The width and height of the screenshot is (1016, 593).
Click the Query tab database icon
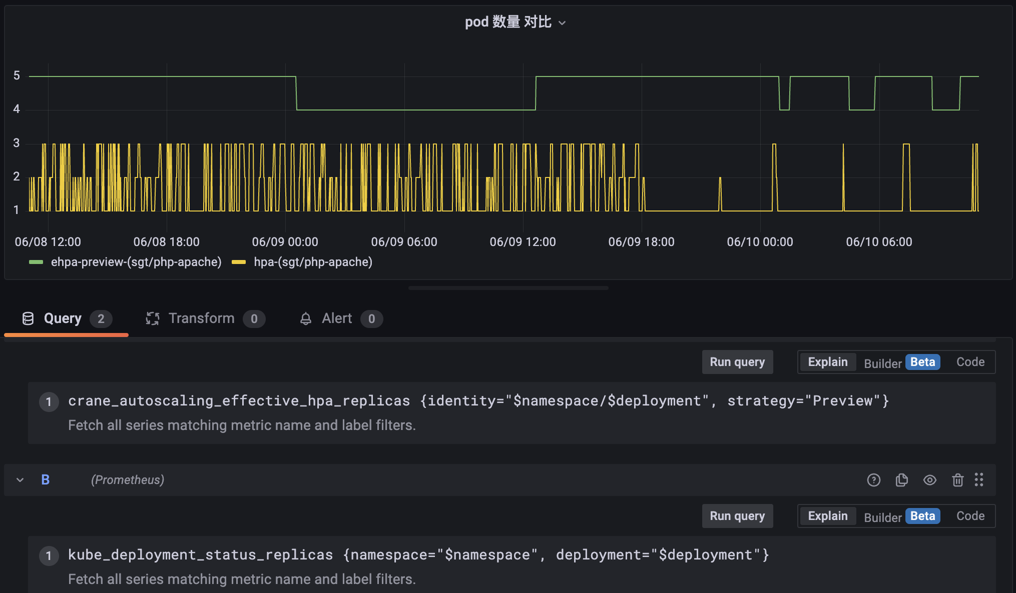[29, 318]
